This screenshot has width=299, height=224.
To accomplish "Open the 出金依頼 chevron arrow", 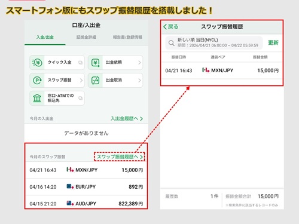I will pyautogui.click(x=139, y=63).
